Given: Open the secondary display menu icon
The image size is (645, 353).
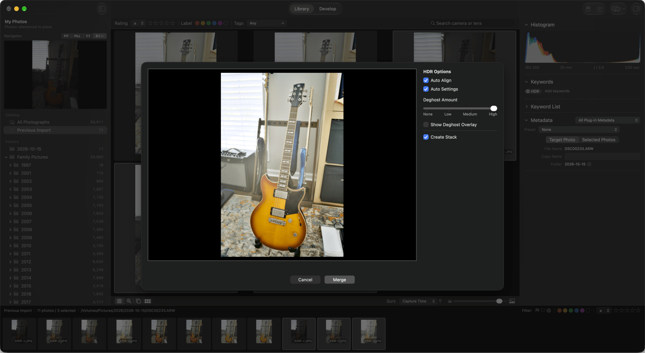Looking at the screenshot, I should tap(618, 9).
